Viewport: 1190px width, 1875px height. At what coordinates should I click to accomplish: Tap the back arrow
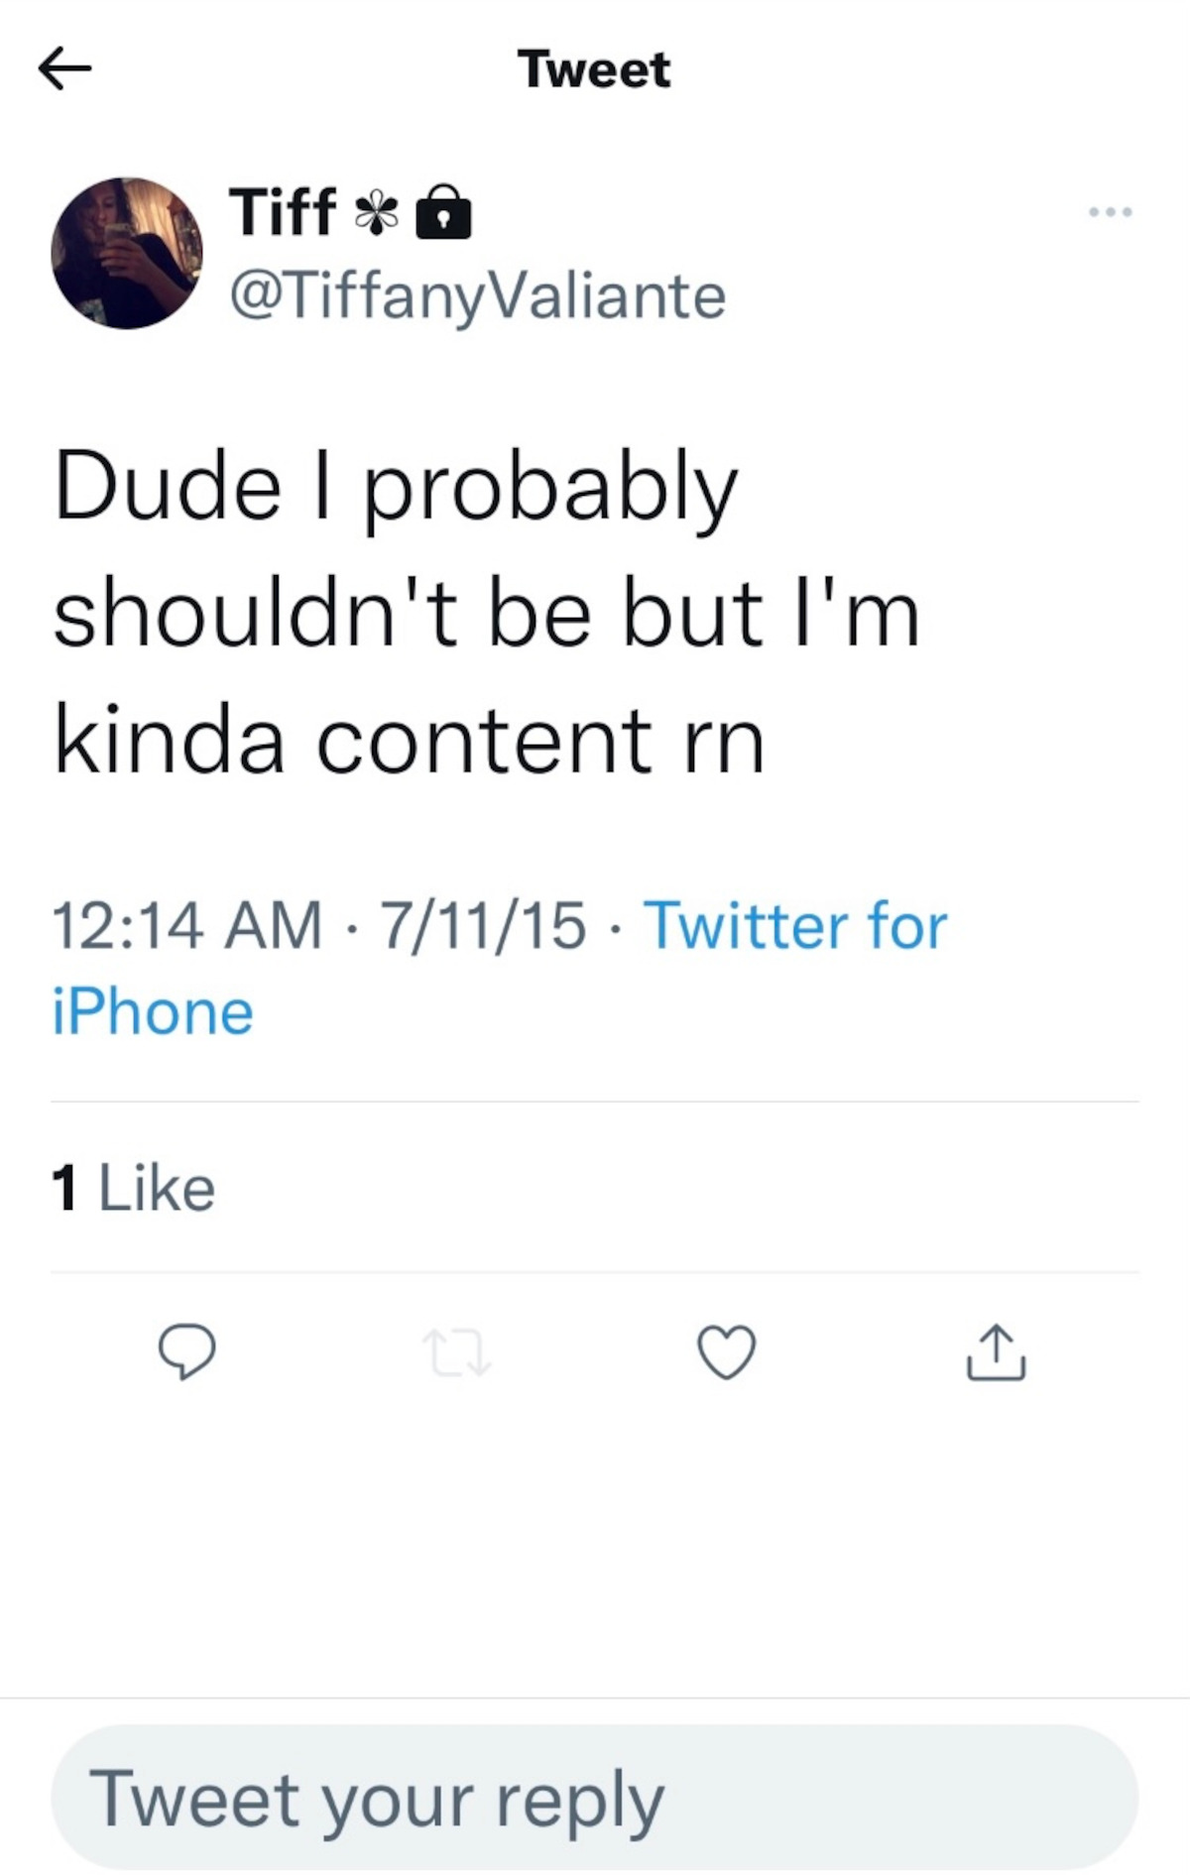point(64,68)
